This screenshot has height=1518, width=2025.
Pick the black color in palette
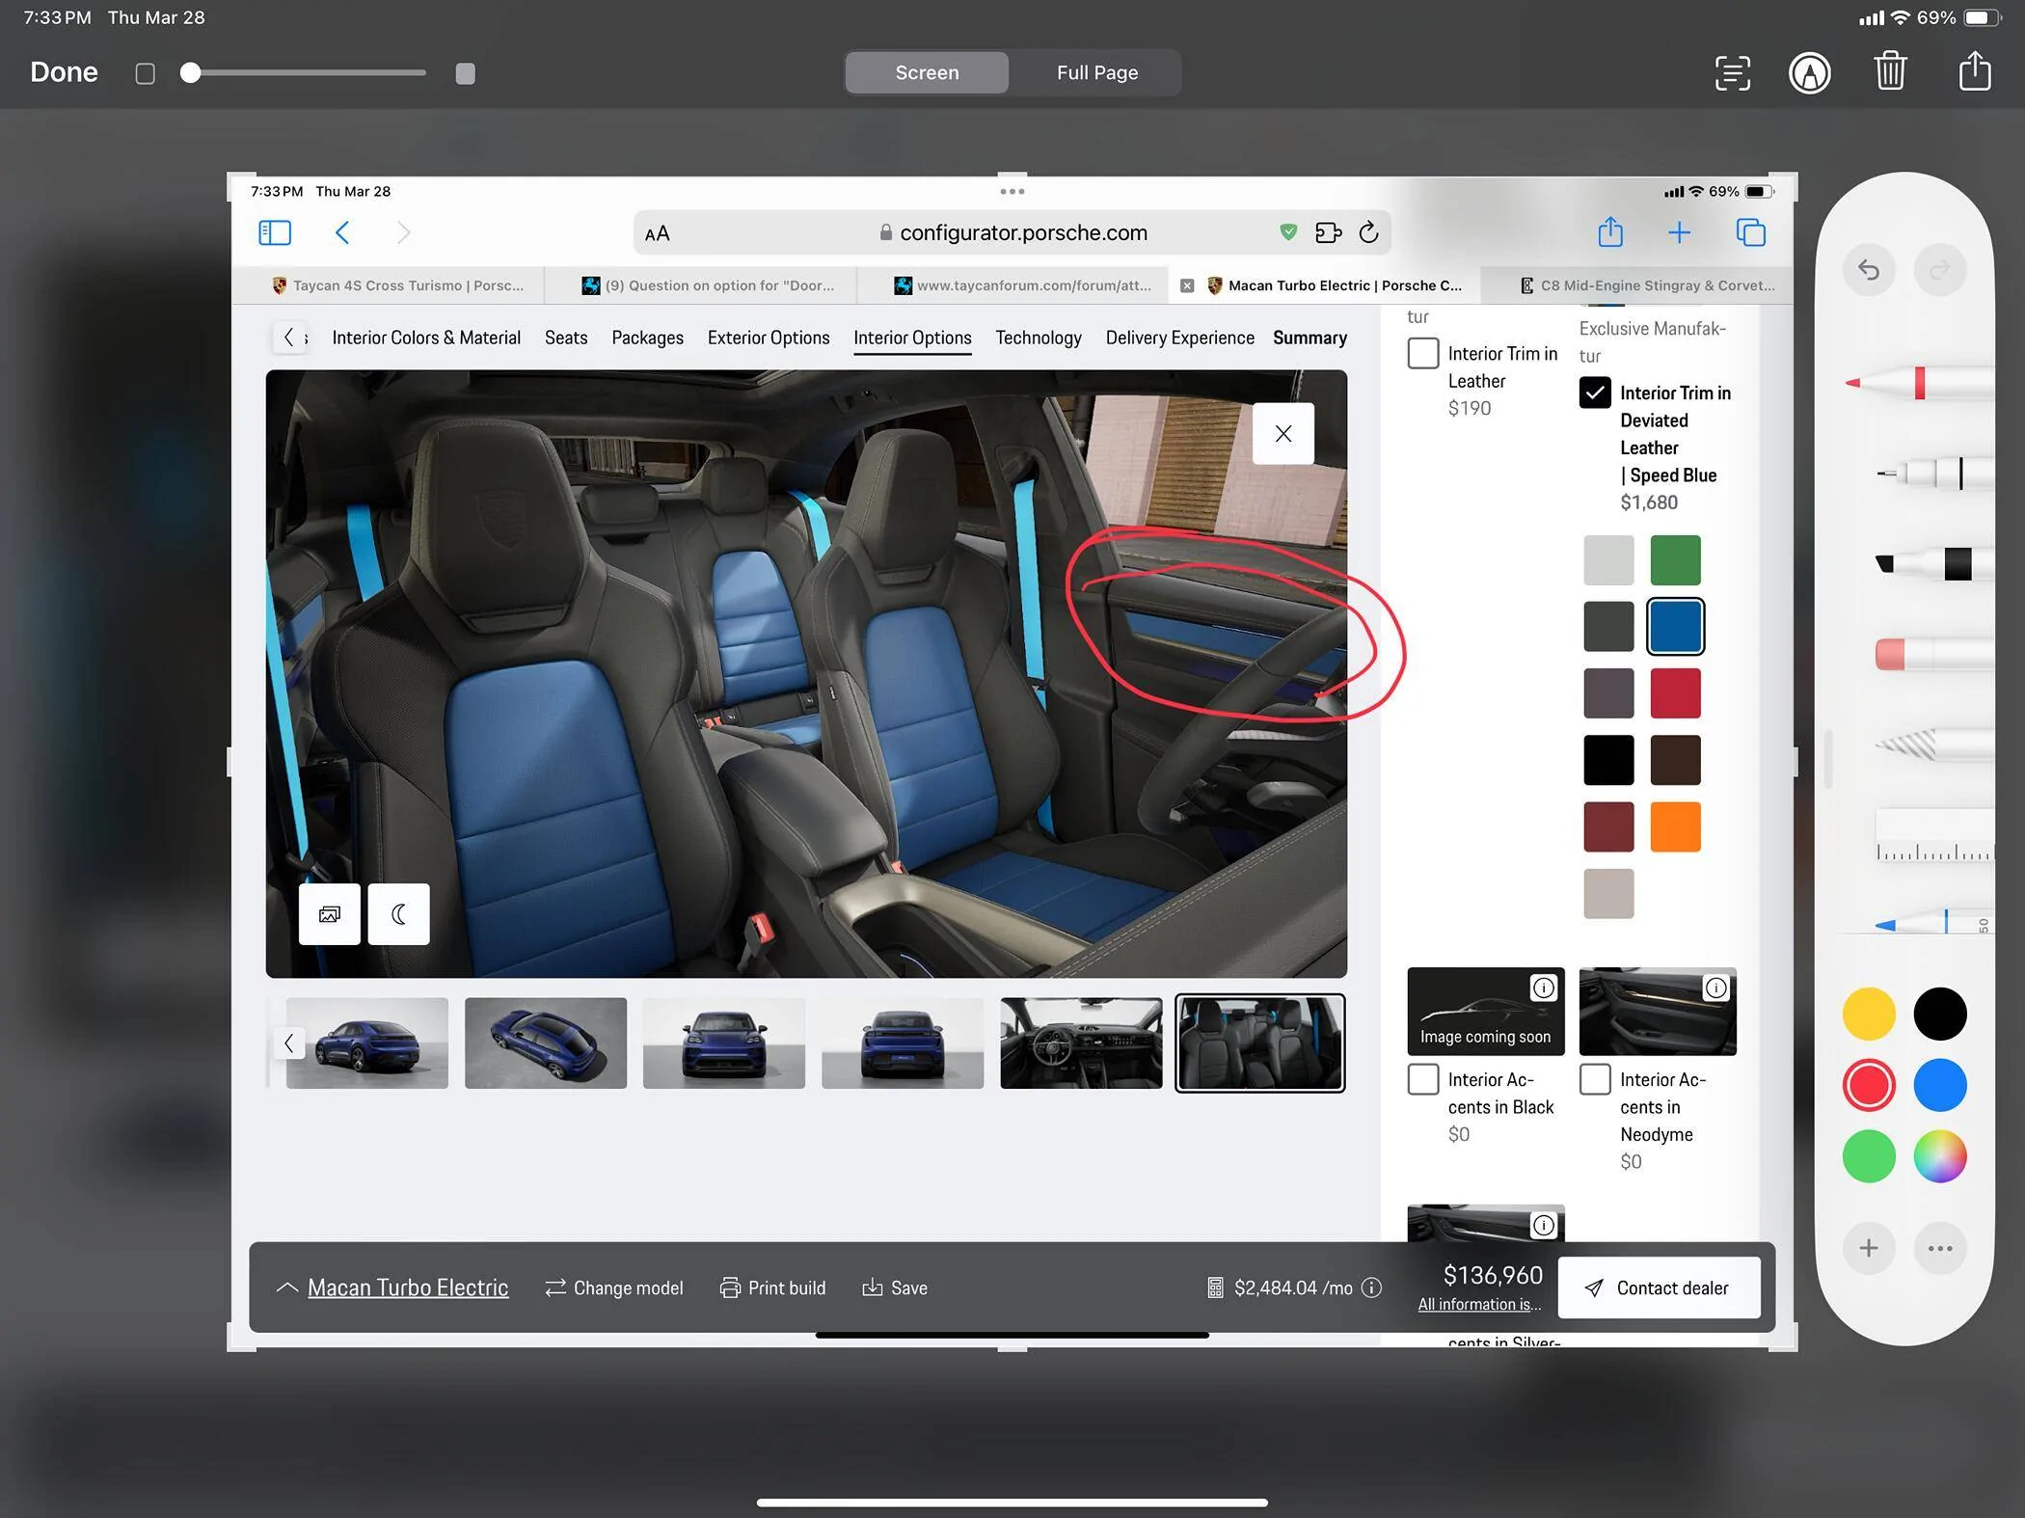tap(1940, 1014)
